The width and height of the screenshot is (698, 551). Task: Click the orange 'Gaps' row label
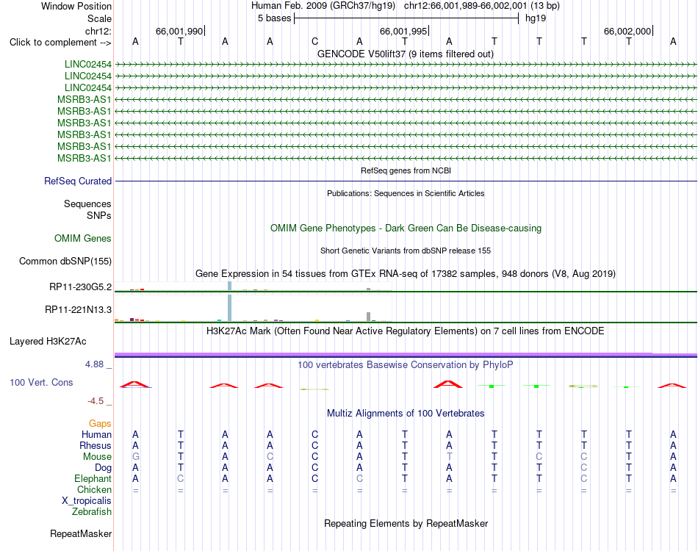(x=100, y=424)
